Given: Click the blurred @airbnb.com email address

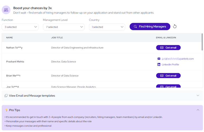Looking at the screenshot, I should [178, 59].
